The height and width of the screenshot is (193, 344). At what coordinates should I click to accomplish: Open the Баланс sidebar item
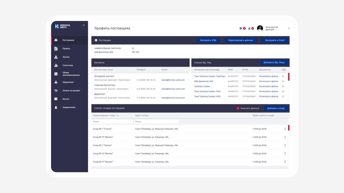click(x=70, y=99)
